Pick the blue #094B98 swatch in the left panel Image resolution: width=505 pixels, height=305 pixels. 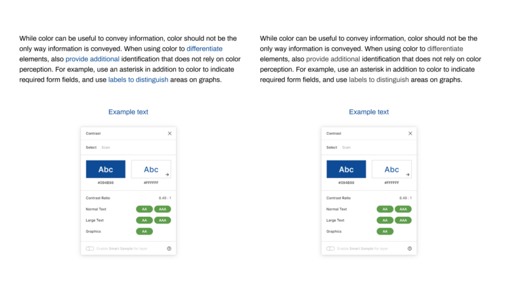(105, 169)
